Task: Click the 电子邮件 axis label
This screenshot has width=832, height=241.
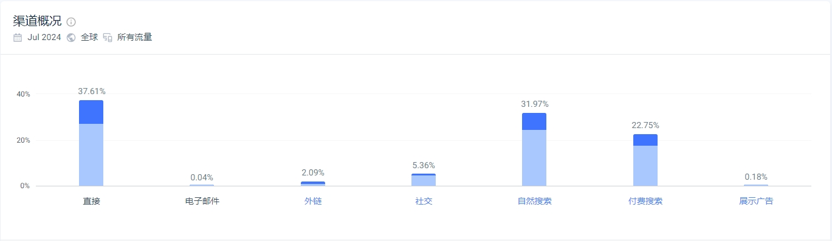Action: (202, 201)
